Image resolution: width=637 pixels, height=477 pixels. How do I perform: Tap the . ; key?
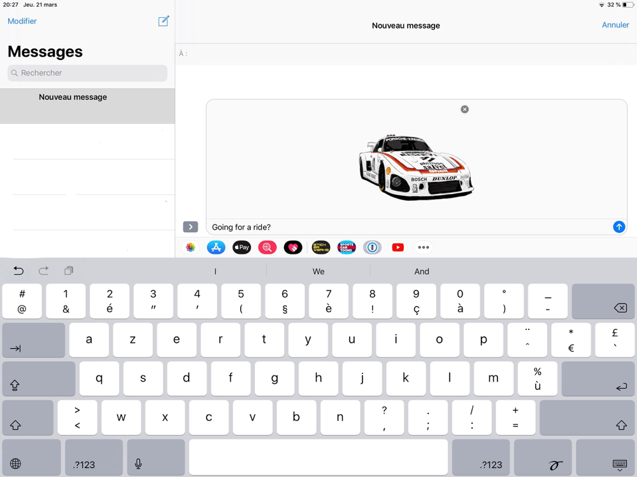[x=428, y=417]
